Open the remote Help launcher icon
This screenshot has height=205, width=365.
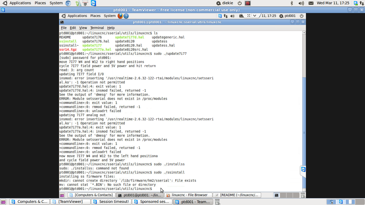tap(126, 16)
